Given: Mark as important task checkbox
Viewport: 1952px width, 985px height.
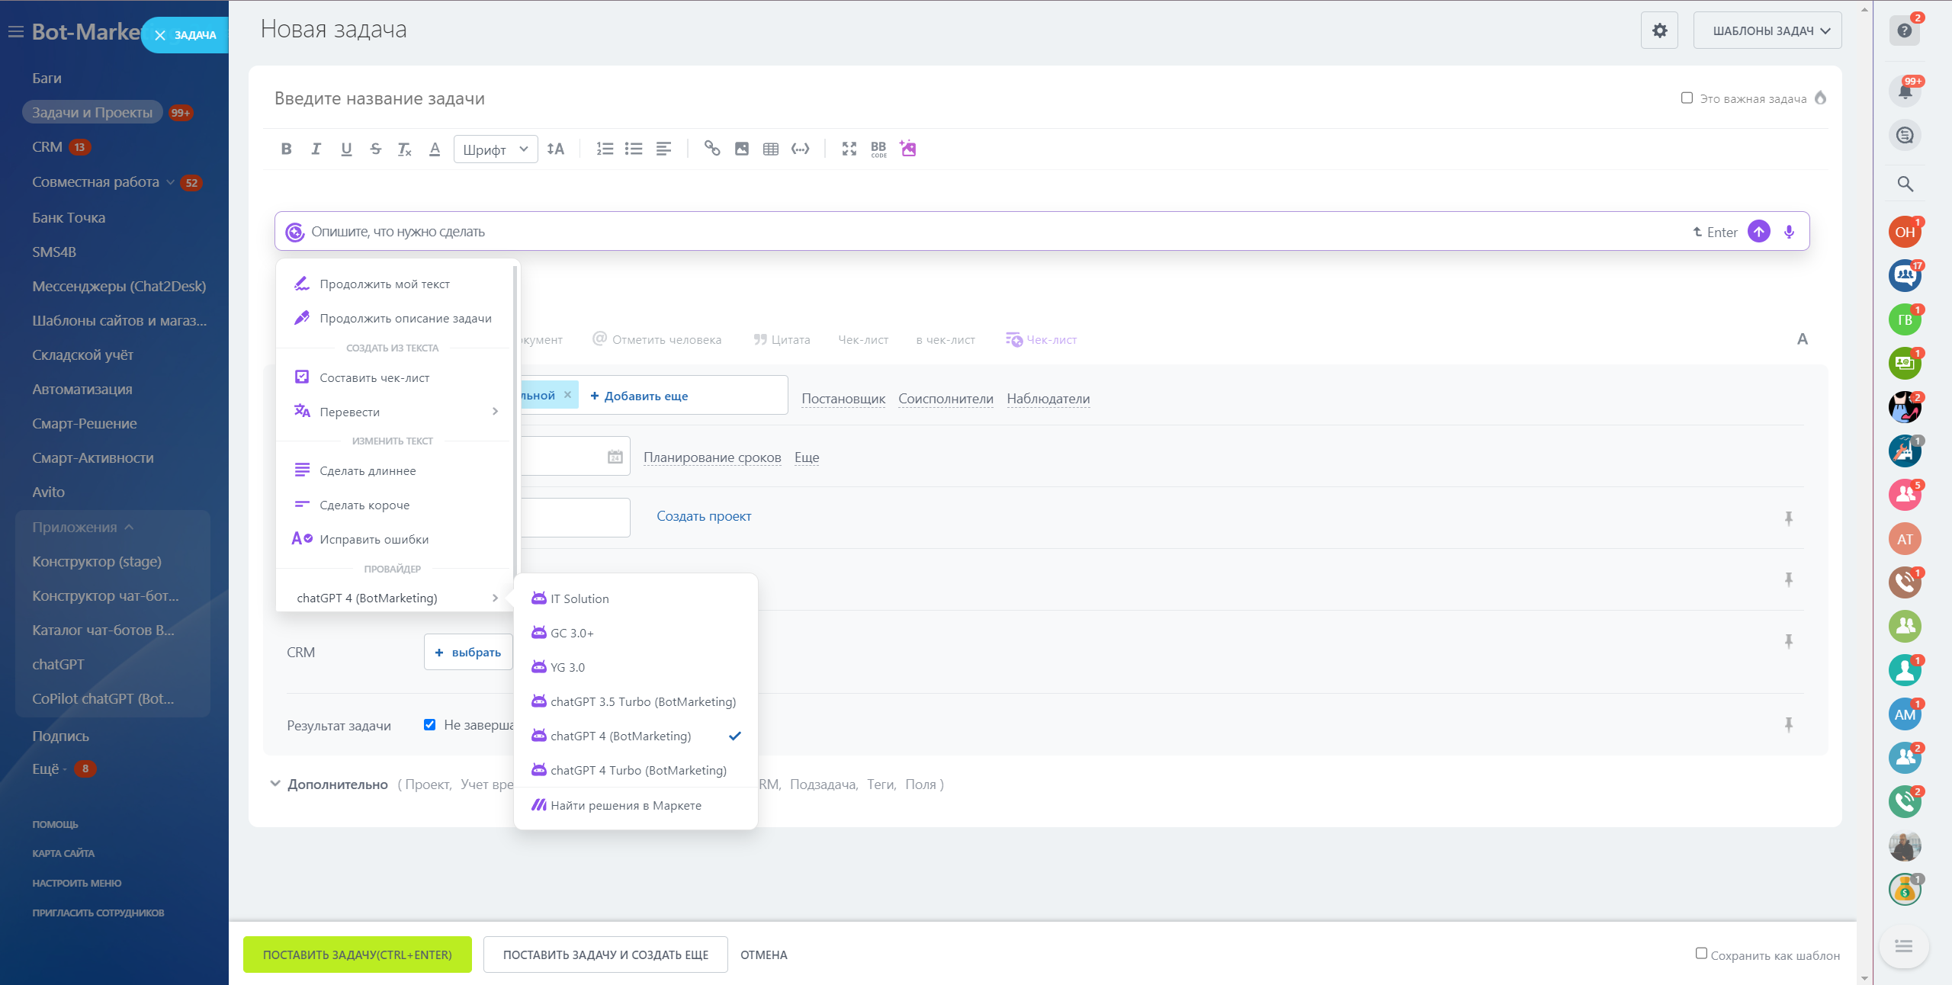Looking at the screenshot, I should tap(1687, 98).
